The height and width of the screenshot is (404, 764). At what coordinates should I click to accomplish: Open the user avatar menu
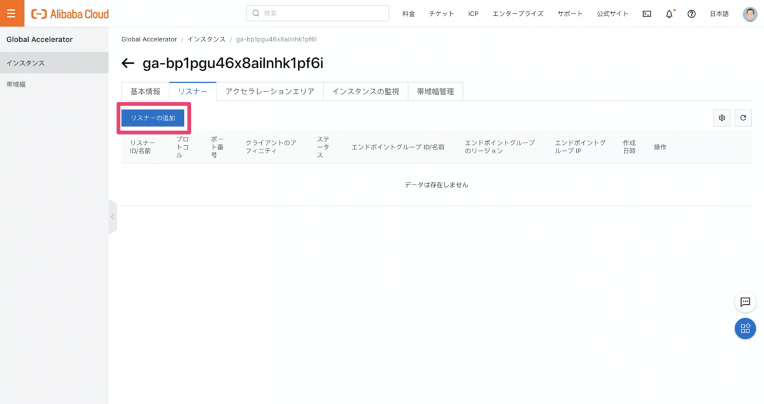[x=750, y=13]
